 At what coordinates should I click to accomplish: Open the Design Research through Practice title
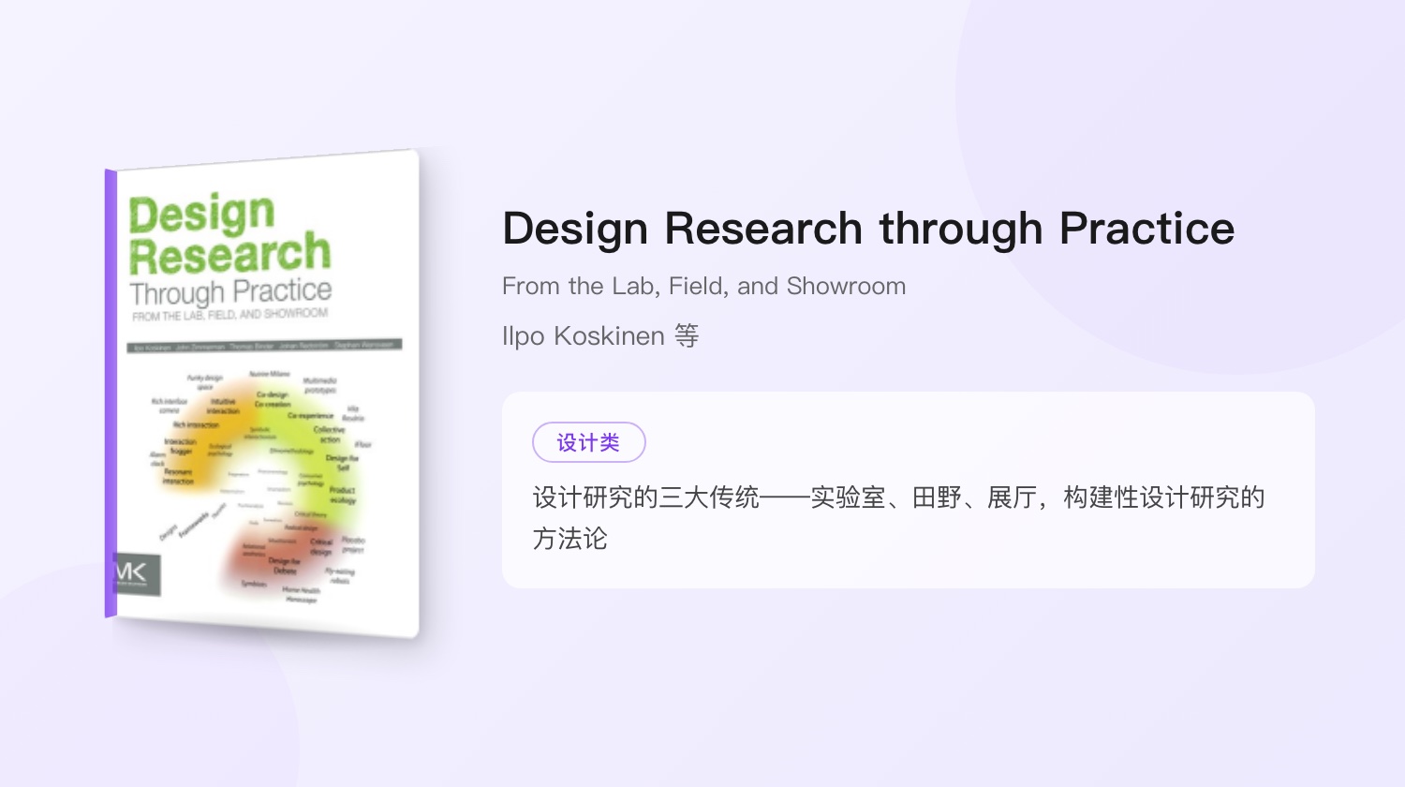(868, 229)
